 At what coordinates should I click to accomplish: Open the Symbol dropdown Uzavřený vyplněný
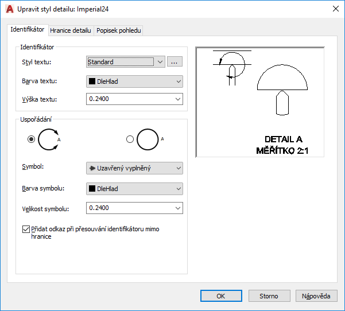(134, 168)
